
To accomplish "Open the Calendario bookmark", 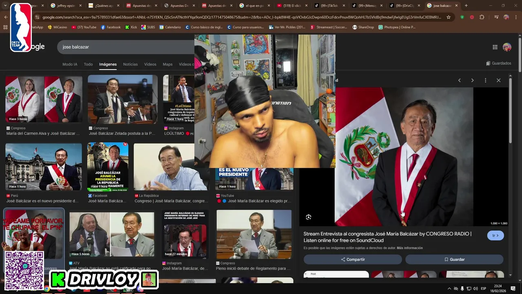I will pos(170,27).
